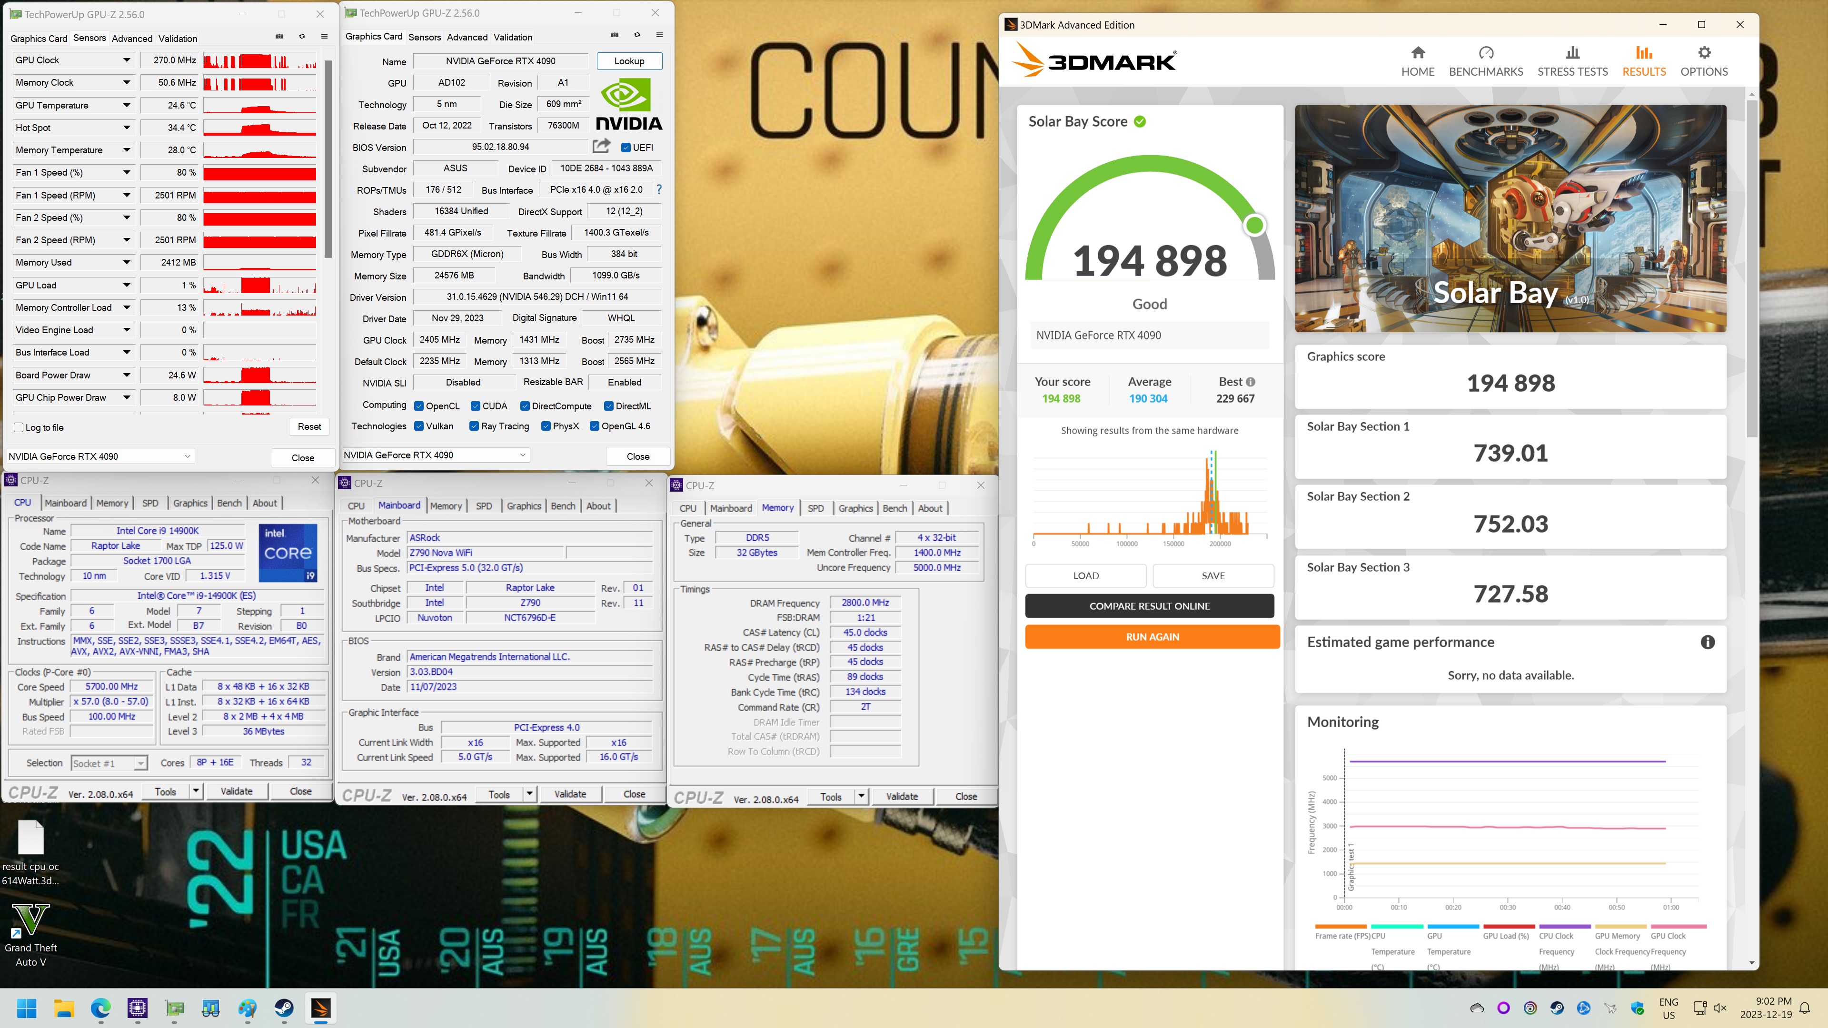Expand the Hot Spot sensor dropdown

[x=127, y=128]
